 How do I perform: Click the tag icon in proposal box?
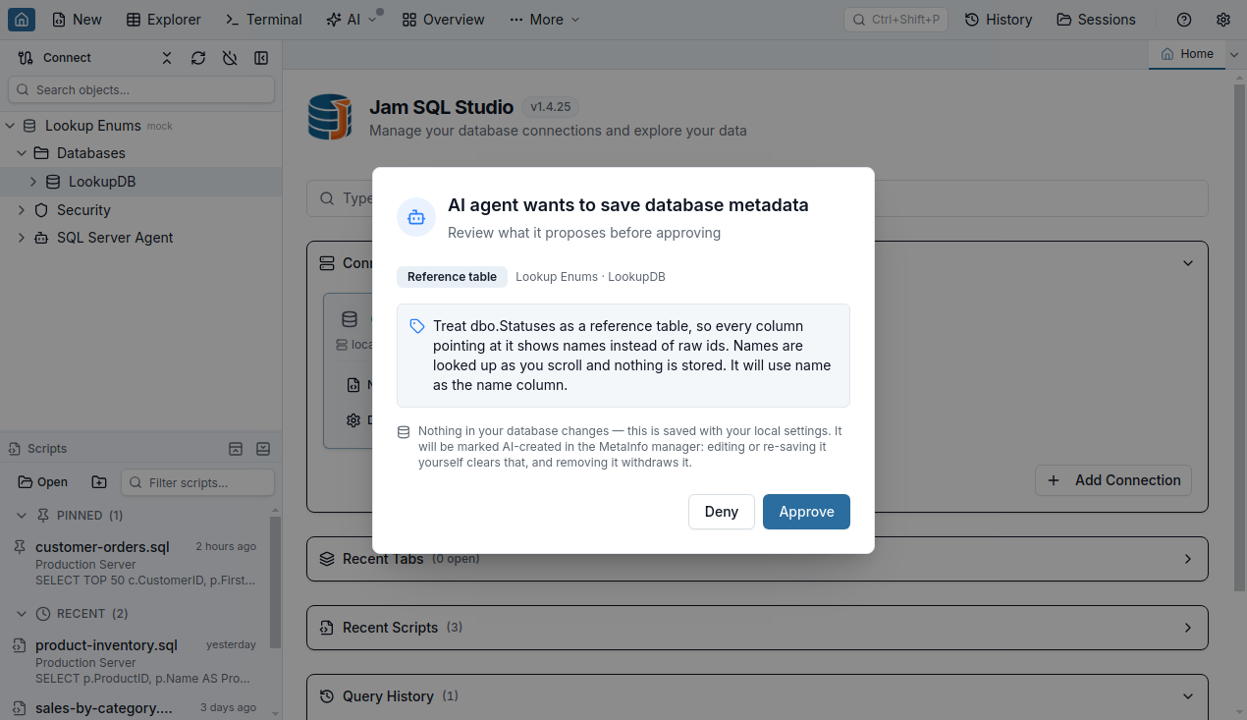pyautogui.click(x=417, y=326)
